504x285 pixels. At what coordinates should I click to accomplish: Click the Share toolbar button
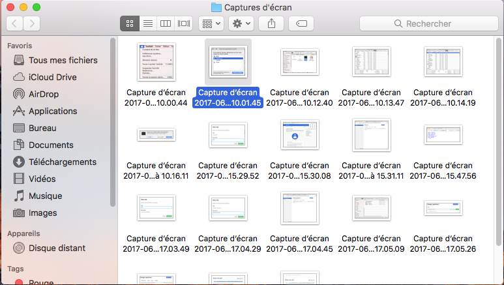pyautogui.click(x=272, y=23)
